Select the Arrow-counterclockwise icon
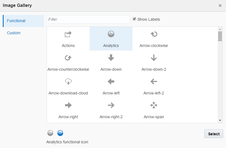Screen dimensions: 226x148 coord(68,58)
